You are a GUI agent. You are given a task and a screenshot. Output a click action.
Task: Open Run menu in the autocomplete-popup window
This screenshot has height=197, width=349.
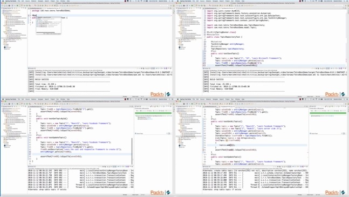58,1
